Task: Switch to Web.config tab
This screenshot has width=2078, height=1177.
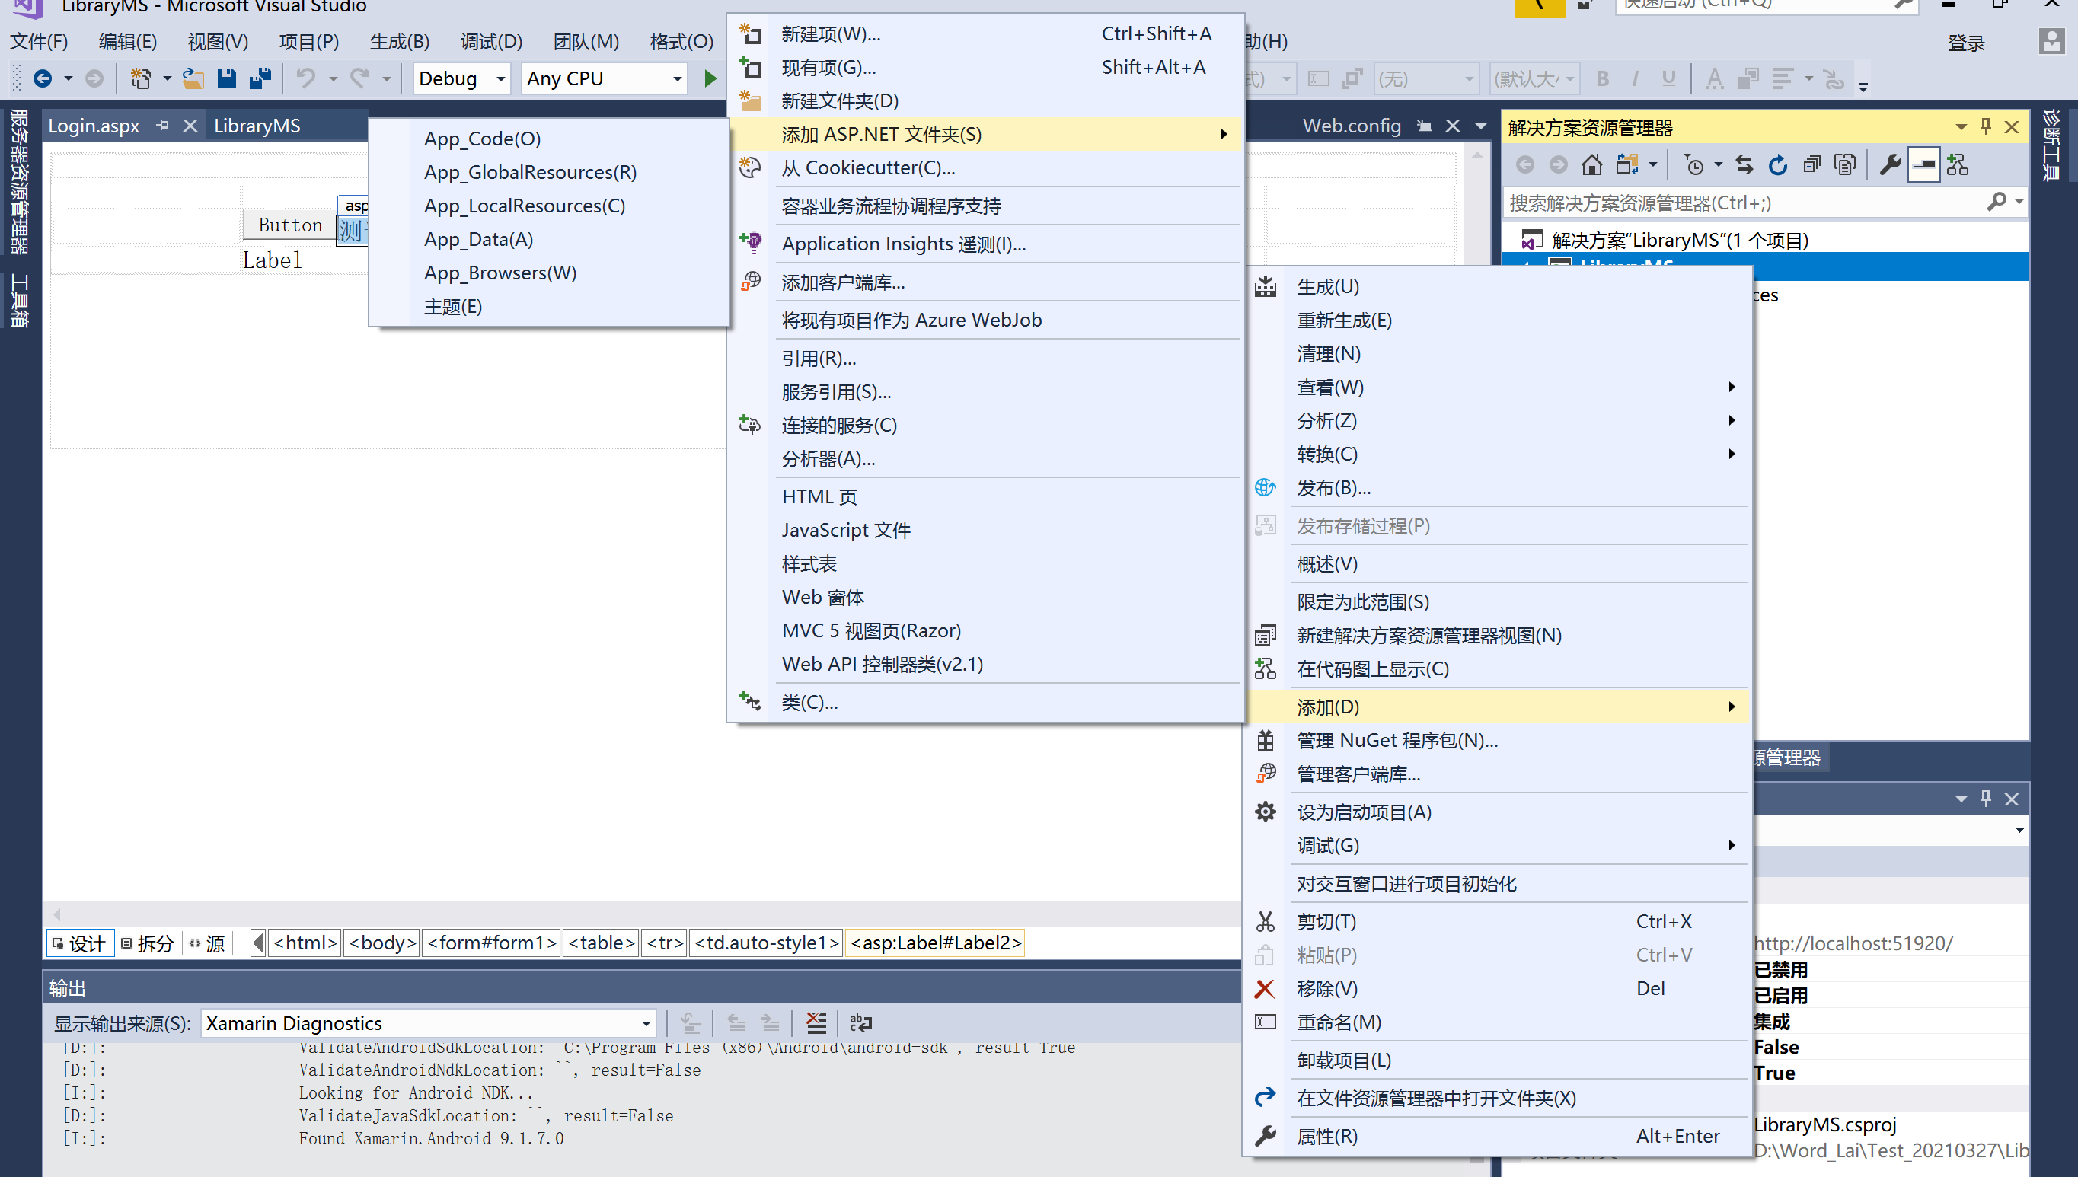Action: (x=1352, y=126)
